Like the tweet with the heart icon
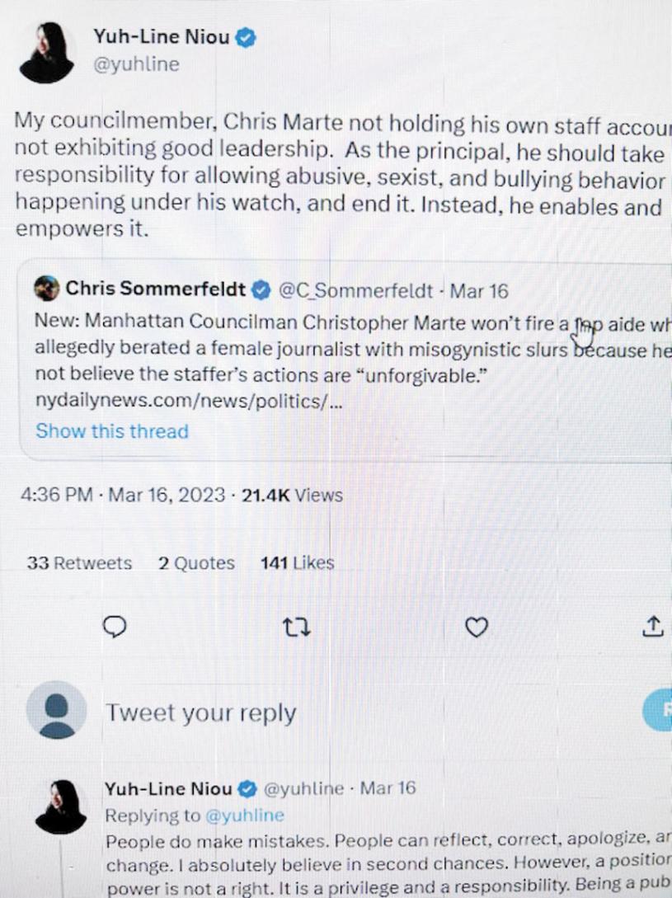Screen dimensions: 672x898 pos(477,628)
